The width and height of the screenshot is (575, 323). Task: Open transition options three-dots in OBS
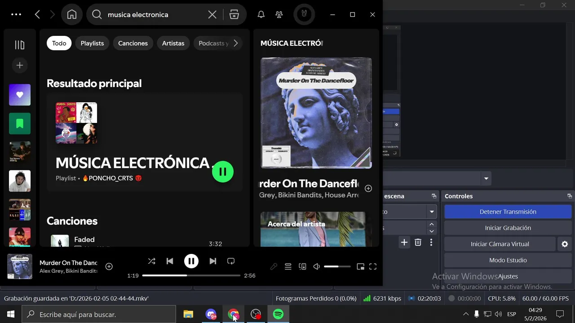pos(431,242)
